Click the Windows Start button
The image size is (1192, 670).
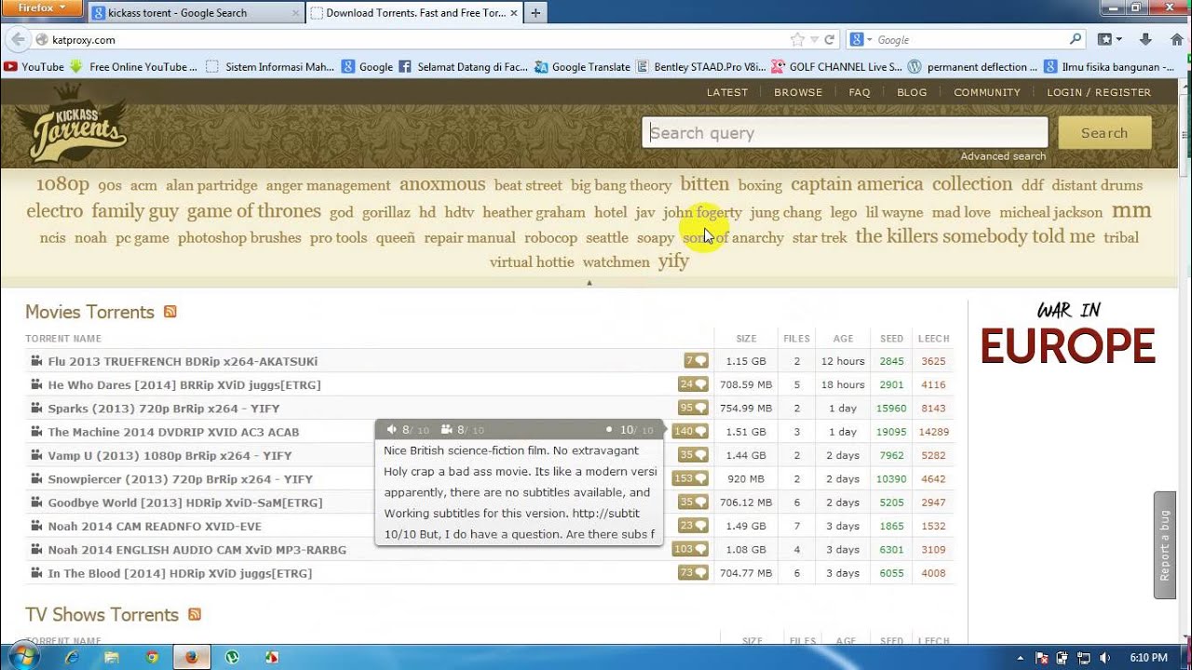point(24,657)
